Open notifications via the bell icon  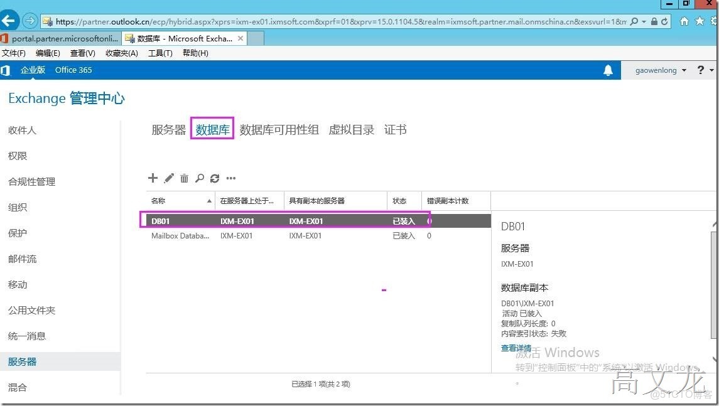click(x=608, y=70)
